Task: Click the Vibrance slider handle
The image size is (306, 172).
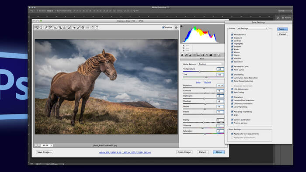Action: pyautogui.click(x=202, y=128)
